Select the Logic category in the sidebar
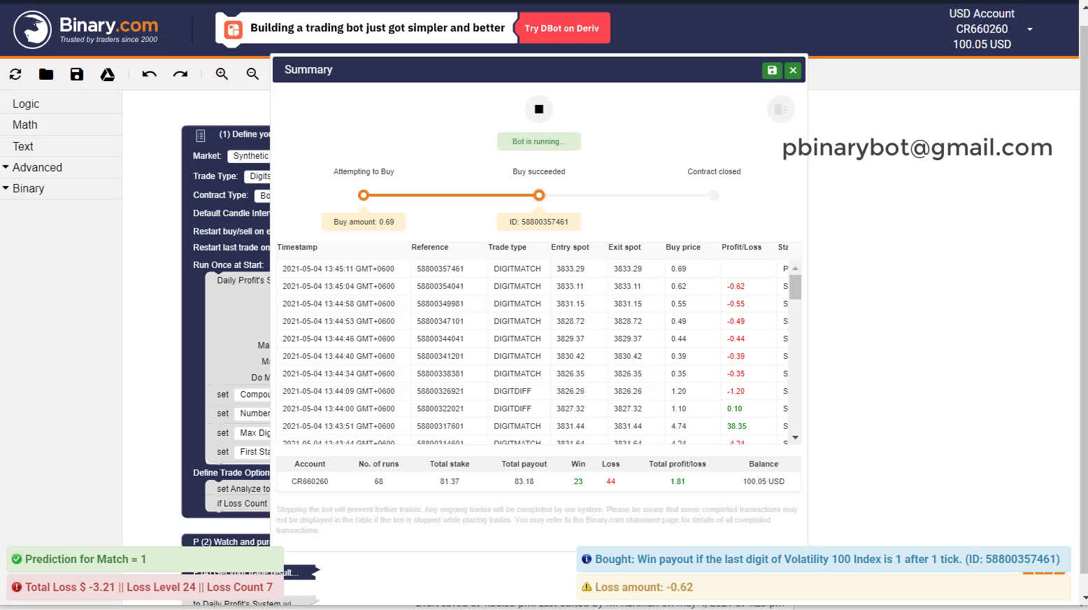1088x610 pixels. click(x=26, y=103)
